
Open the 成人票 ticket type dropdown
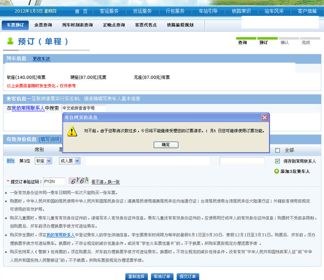tap(69, 161)
